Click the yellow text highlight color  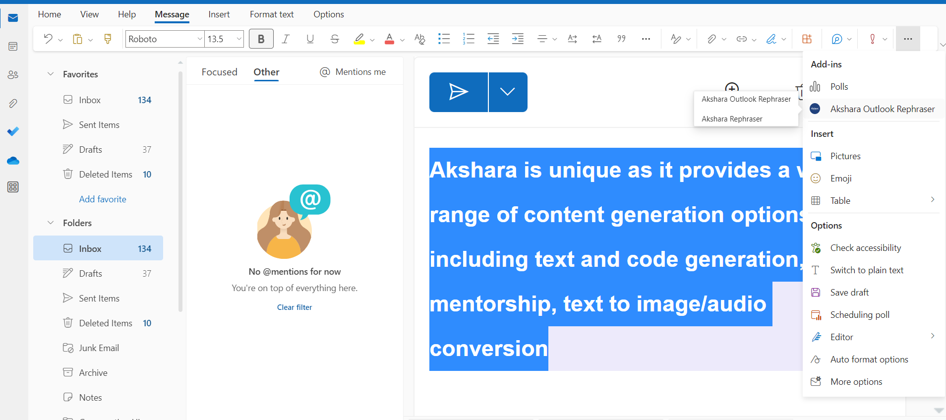[x=359, y=39]
